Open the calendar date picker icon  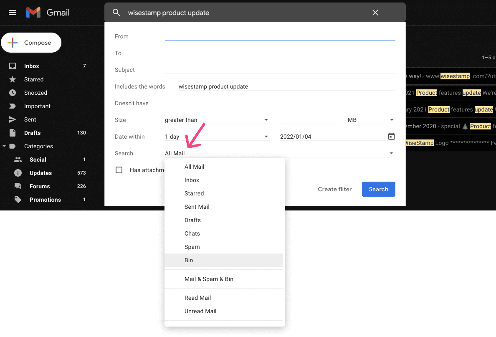[391, 137]
